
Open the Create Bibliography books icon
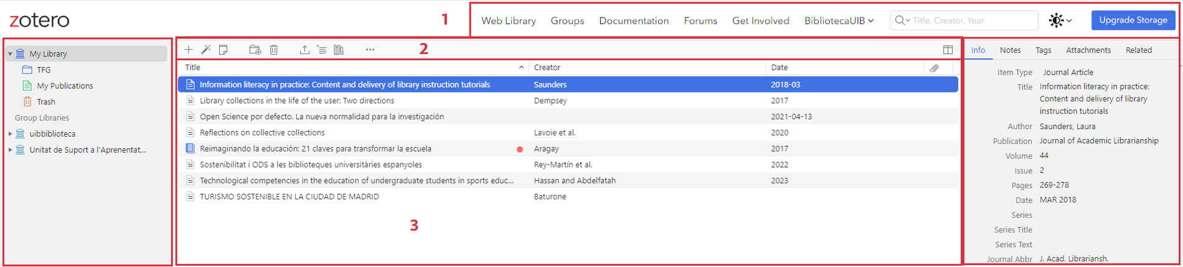coord(339,50)
